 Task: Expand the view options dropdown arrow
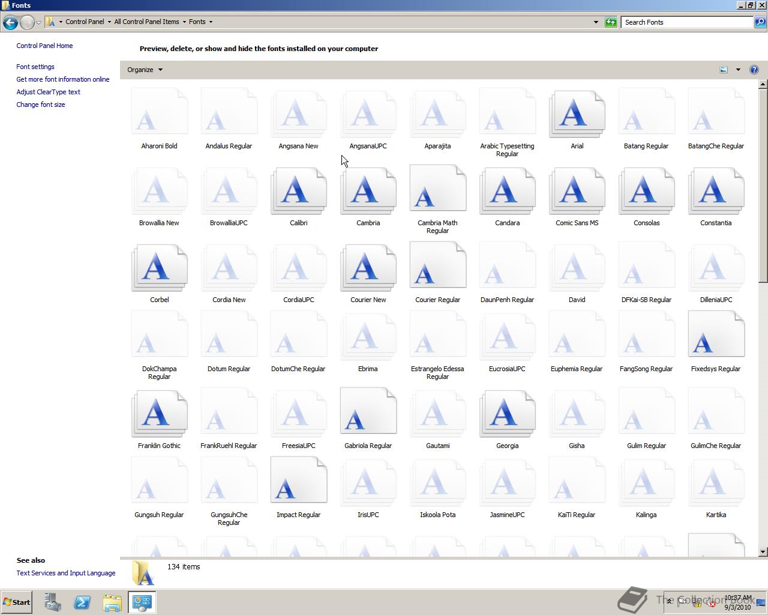coord(738,70)
